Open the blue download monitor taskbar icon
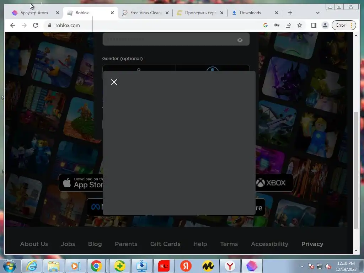This screenshot has height=273, width=364. tap(142, 266)
